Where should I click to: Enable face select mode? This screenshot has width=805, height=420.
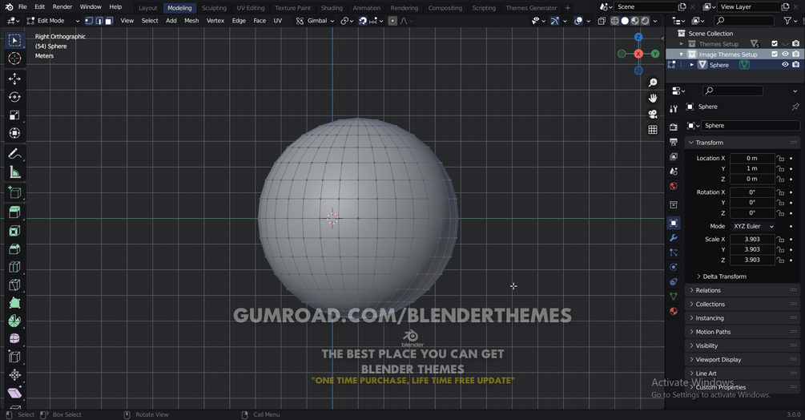[x=109, y=21]
